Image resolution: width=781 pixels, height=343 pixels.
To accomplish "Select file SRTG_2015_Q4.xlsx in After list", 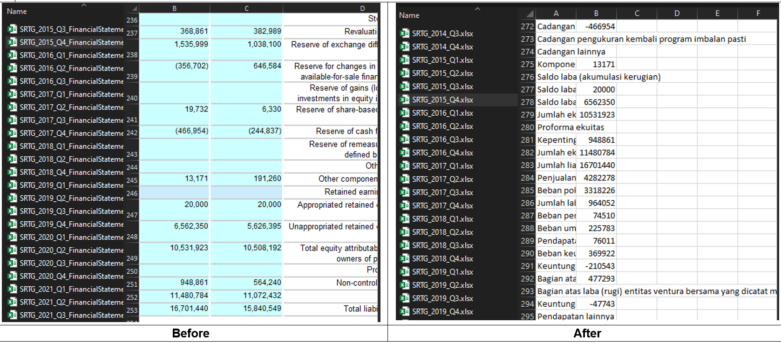I will tap(442, 100).
